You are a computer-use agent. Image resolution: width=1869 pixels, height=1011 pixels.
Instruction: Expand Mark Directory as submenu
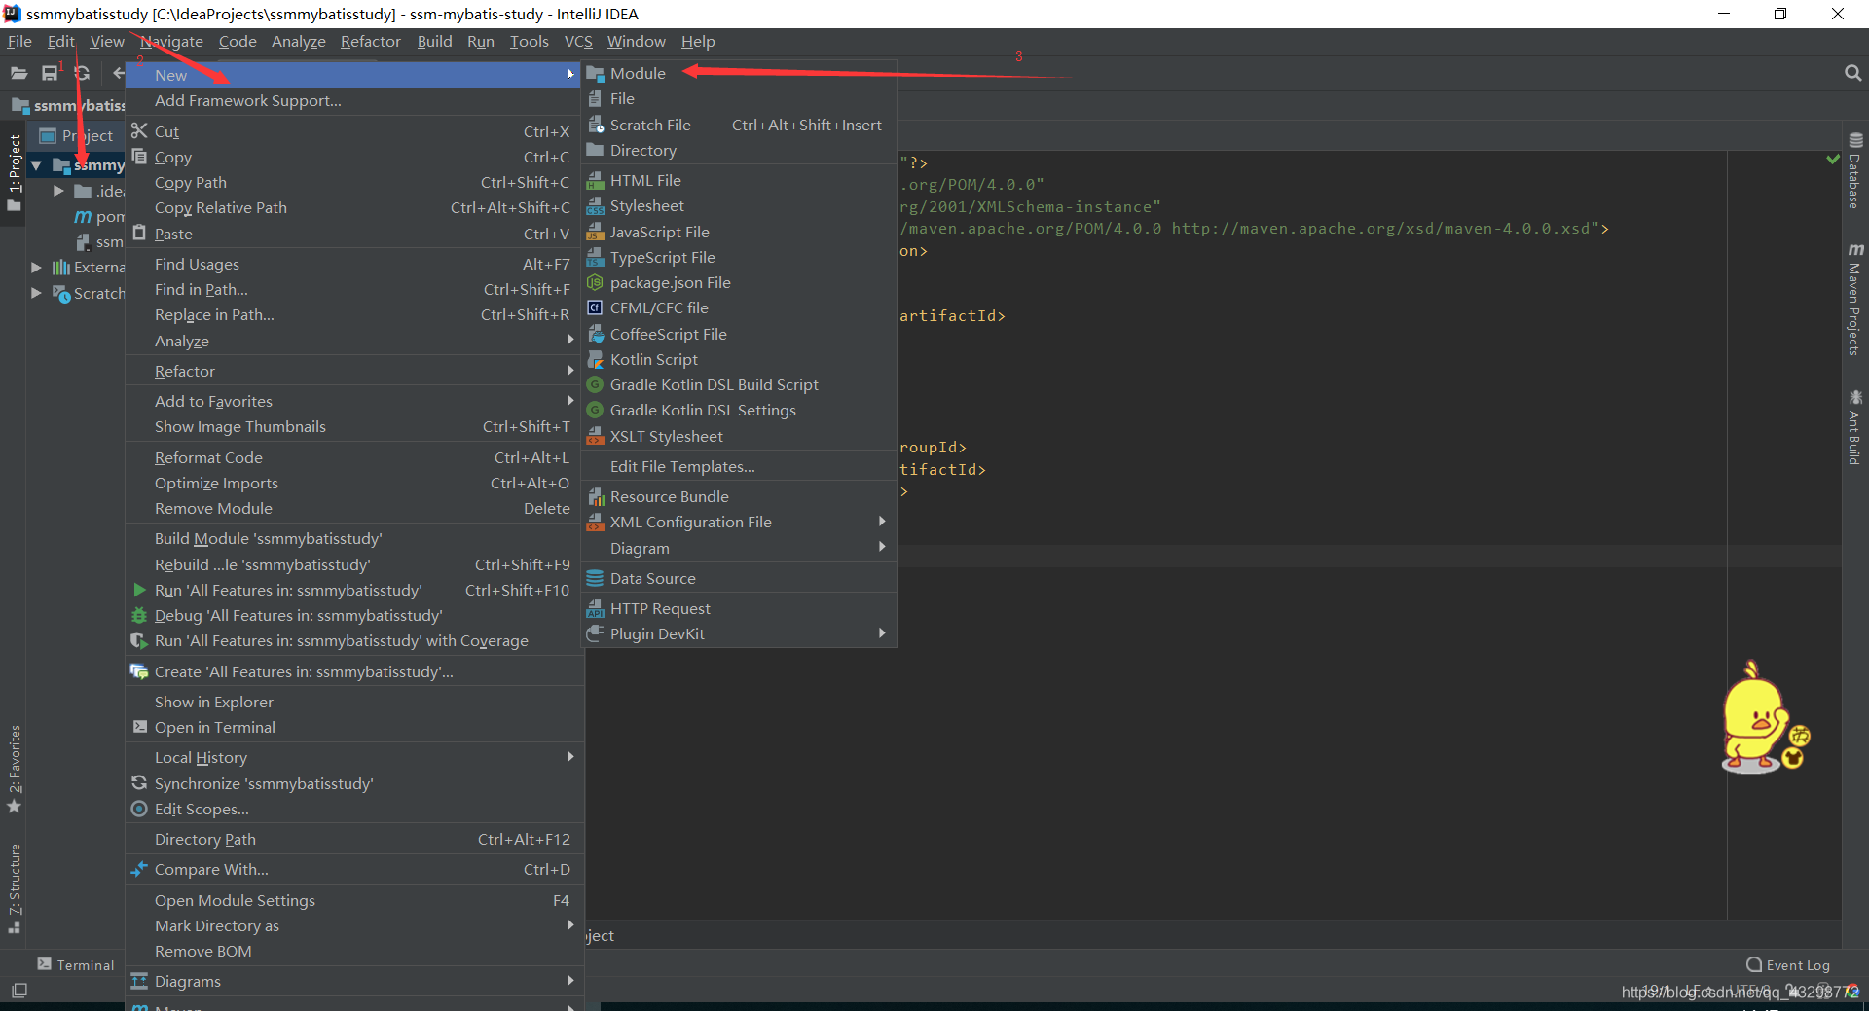[x=354, y=926]
